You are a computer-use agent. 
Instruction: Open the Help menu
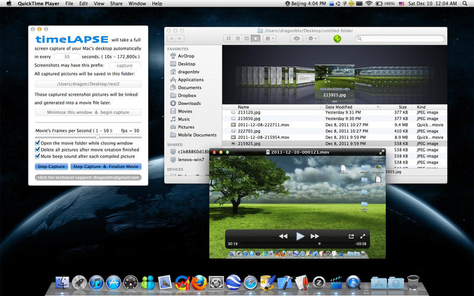pos(157,4)
